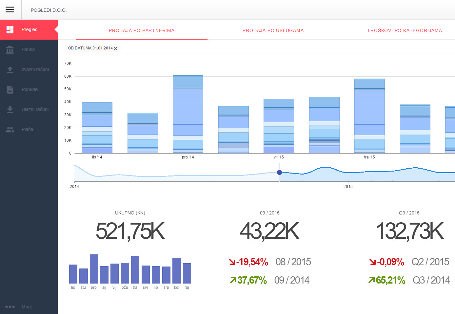455x314 pixels.
Task: Click the ruj bar in mini chart
Action: coord(187,273)
